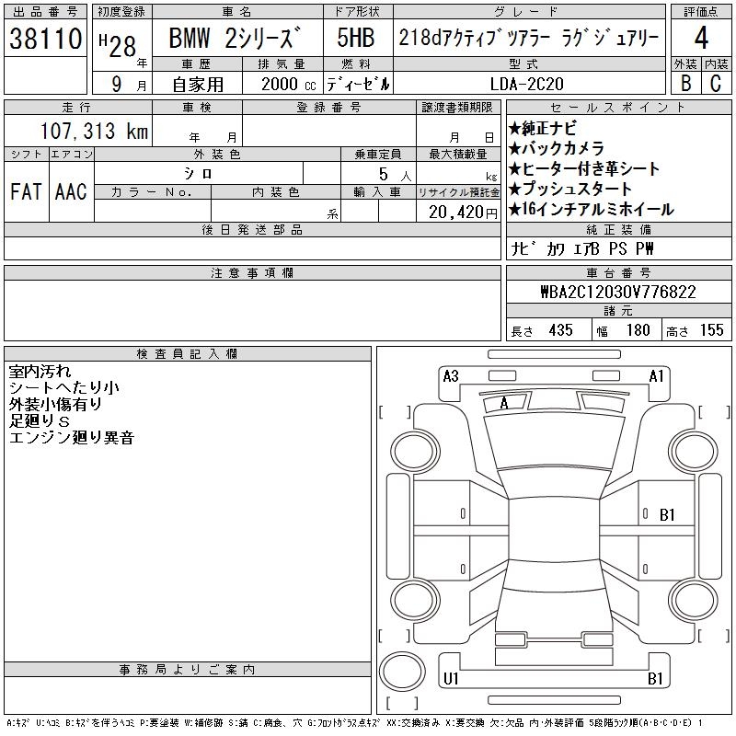736x736 pixels.
Task: Select the model code LDA-2C20
Action: (x=526, y=84)
